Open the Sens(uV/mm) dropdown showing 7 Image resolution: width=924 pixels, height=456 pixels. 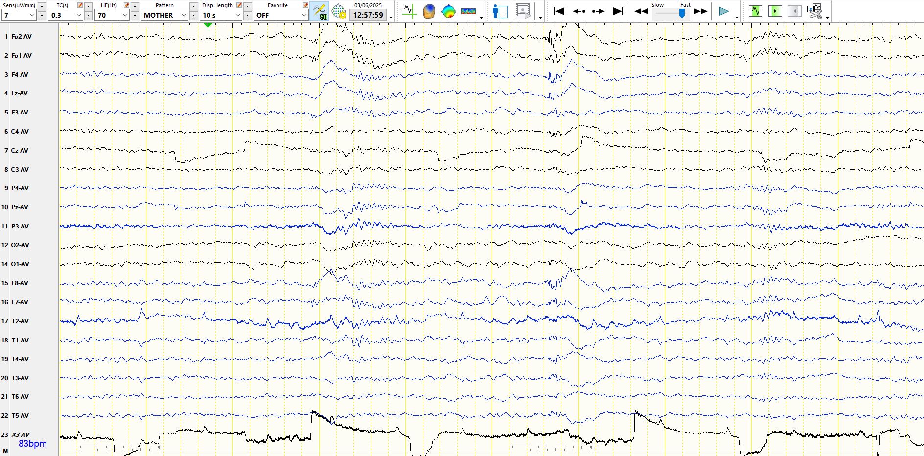[x=19, y=15]
